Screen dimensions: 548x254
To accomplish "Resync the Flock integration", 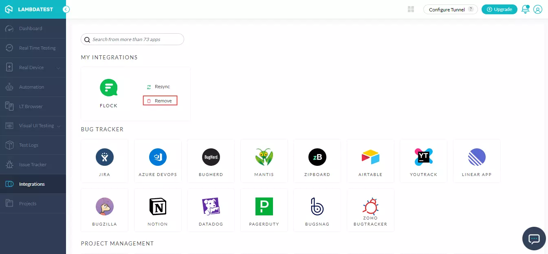I will (158, 87).
